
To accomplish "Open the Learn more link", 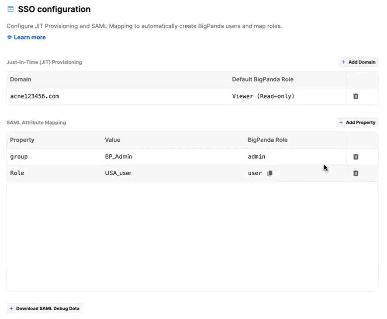I will click(x=29, y=37).
